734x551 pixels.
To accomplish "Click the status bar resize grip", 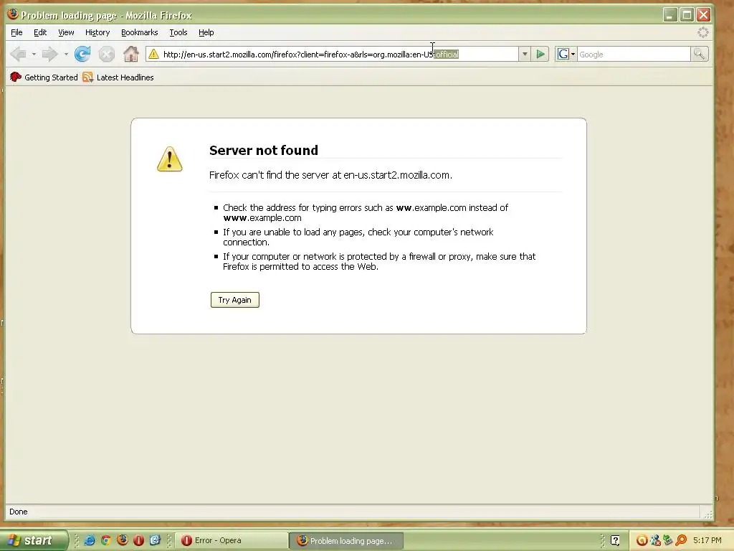I will click(707, 514).
